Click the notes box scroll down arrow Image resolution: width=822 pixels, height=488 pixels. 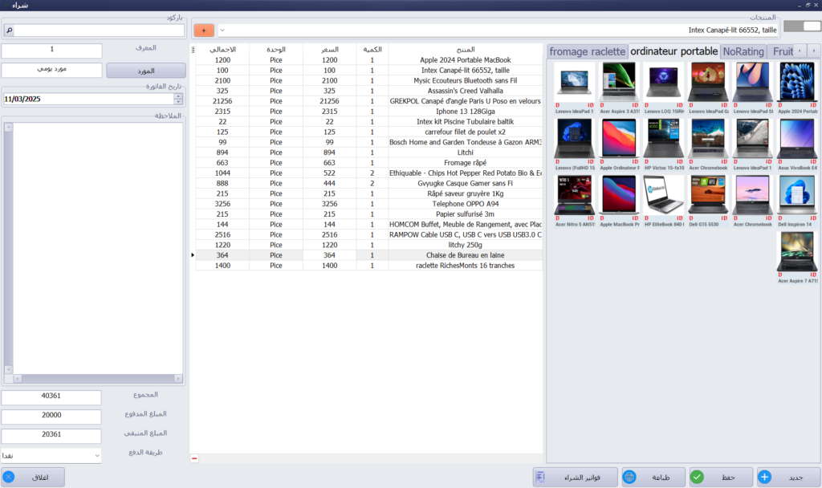(x=8, y=369)
